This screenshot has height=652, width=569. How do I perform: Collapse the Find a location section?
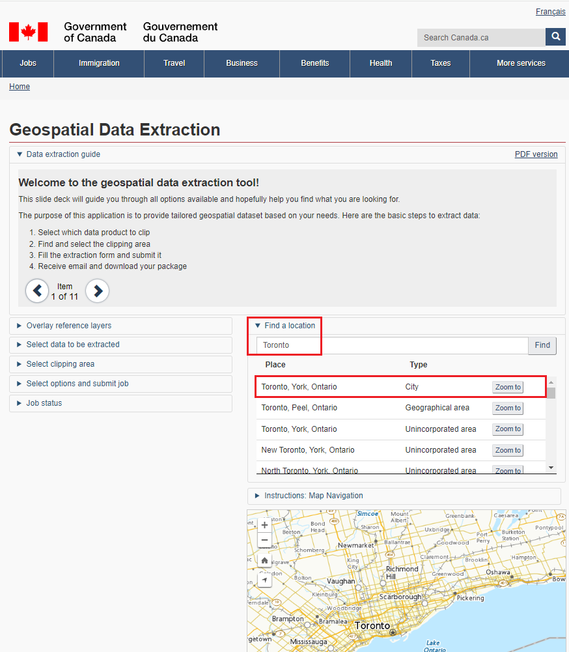click(285, 326)
